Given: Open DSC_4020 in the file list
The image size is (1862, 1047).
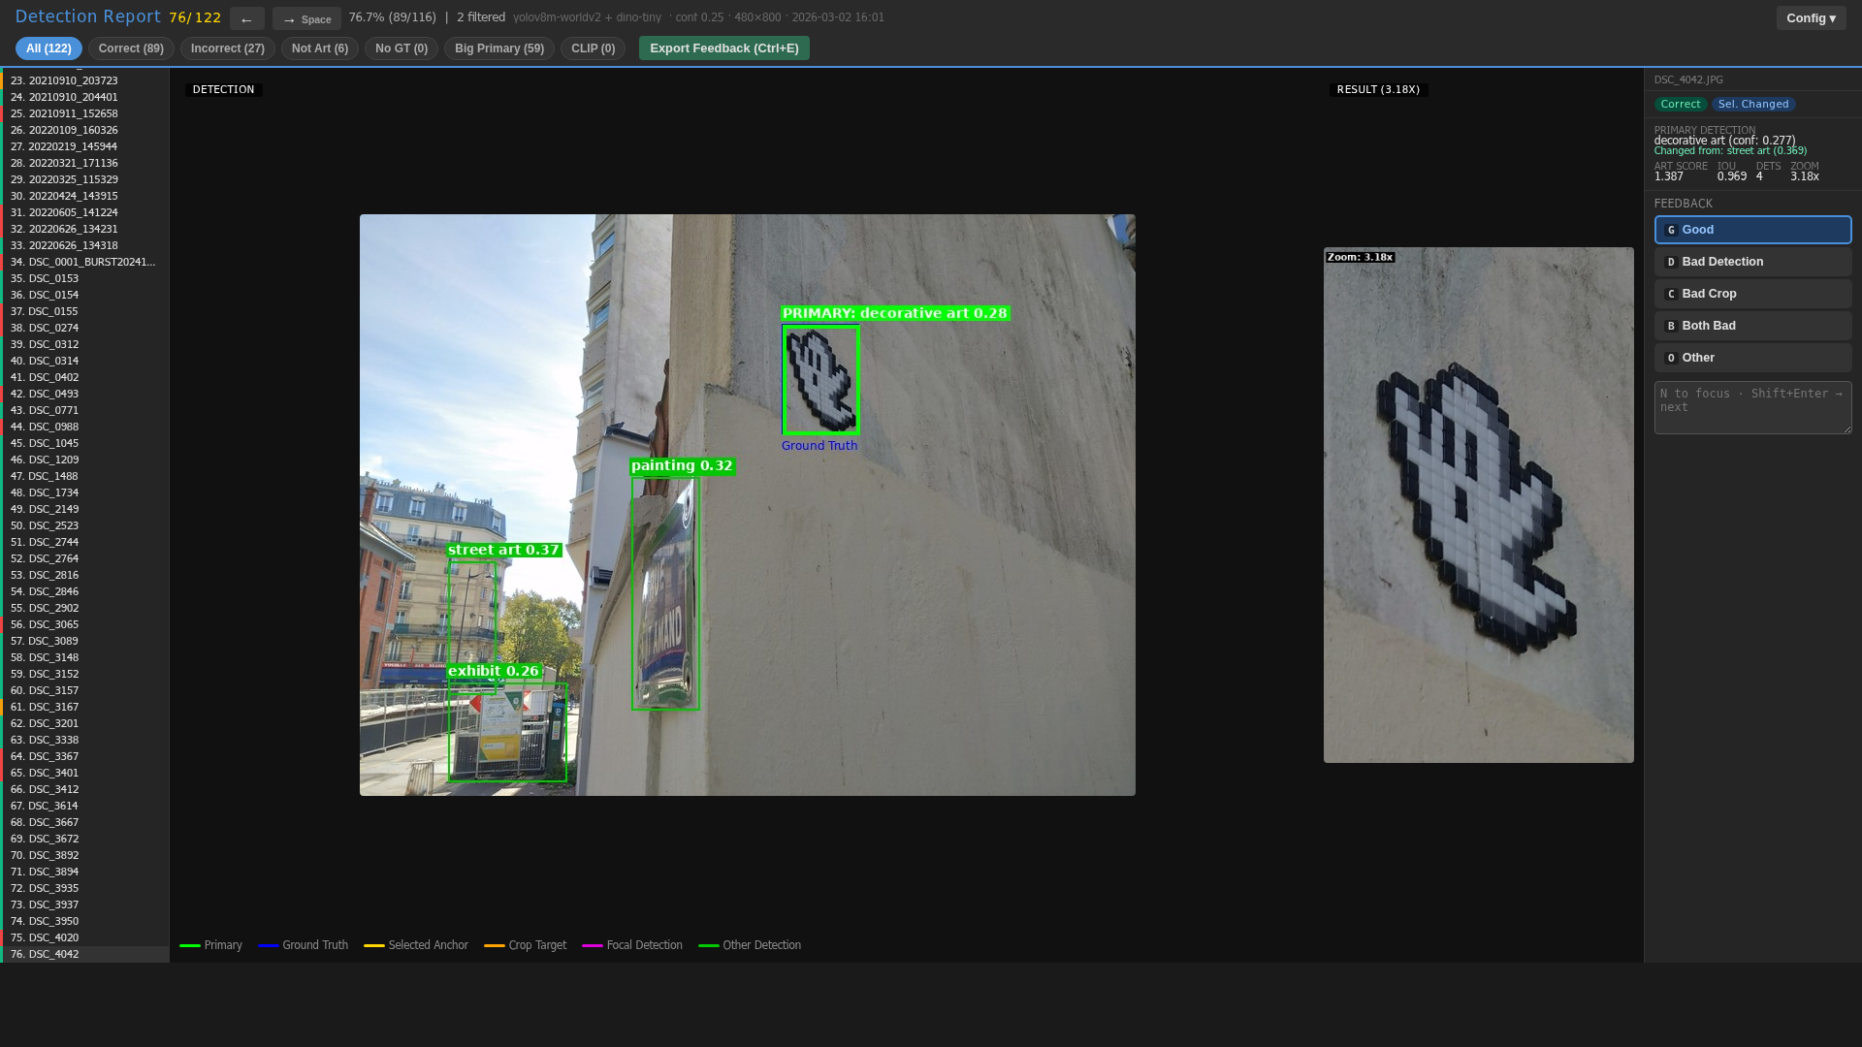Looking at the screenshot, I should click(x=54, y=937).
